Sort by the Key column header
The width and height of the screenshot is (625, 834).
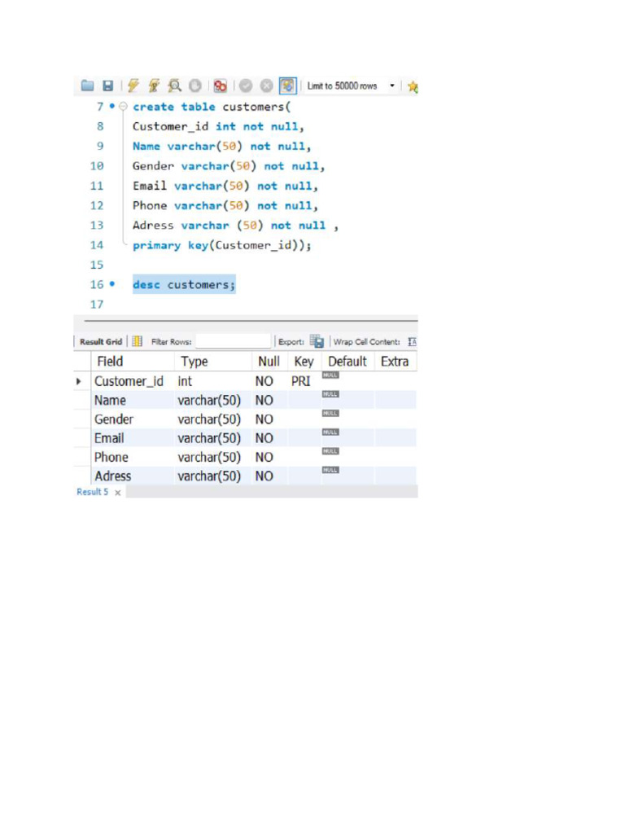(x=304, y=362)
